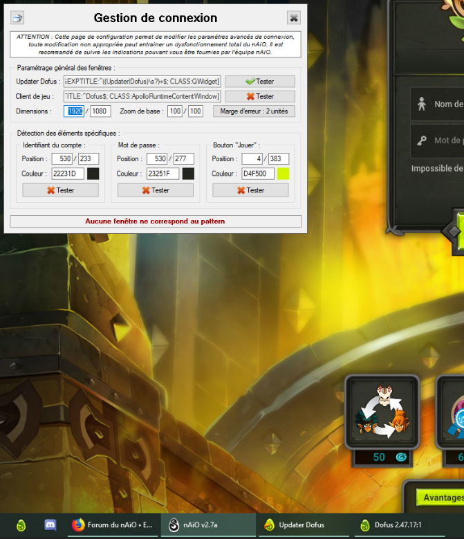Screen dimensions: 464x539
Task: Click Mot de passe dark color swatch
Action: [x=188, y=174]
